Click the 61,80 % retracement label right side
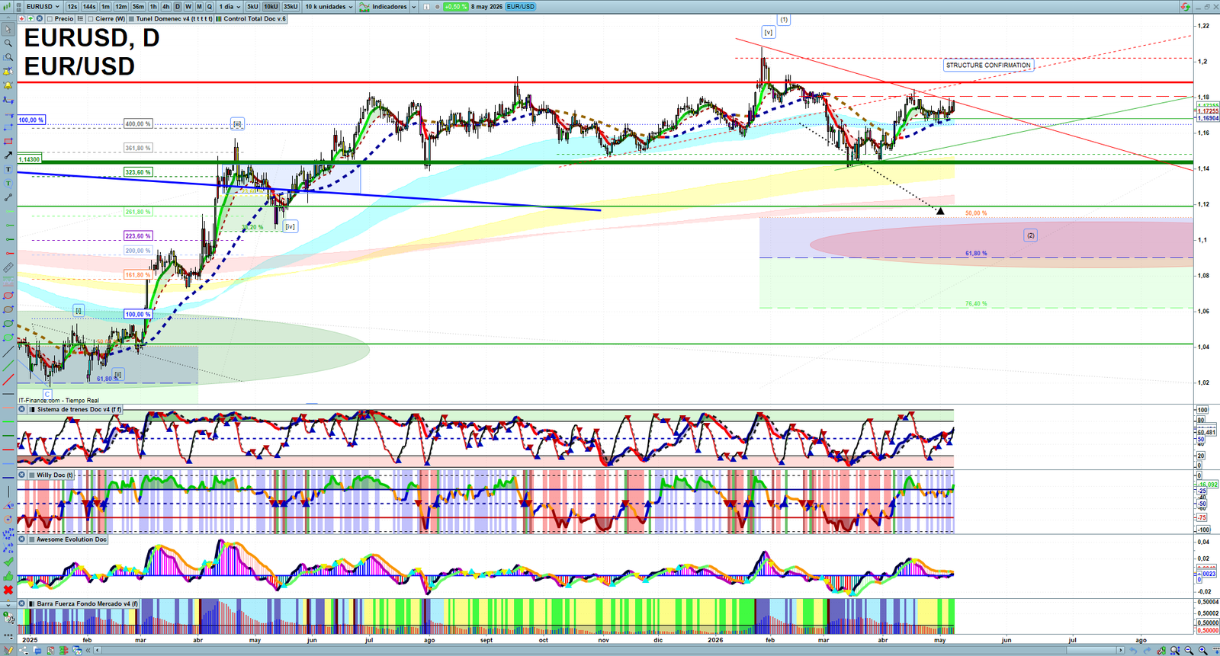Screen dimensions: 1220x656 976,253
